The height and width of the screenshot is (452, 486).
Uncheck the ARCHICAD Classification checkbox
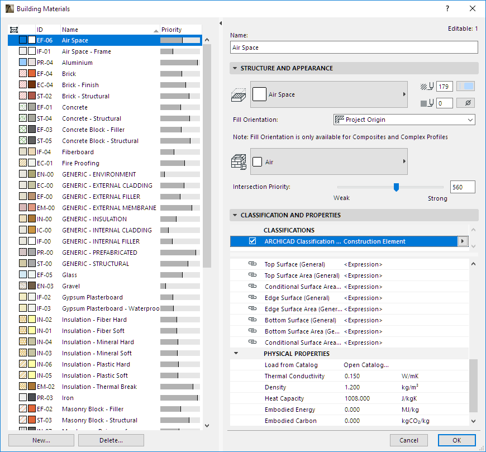(252, 241)
